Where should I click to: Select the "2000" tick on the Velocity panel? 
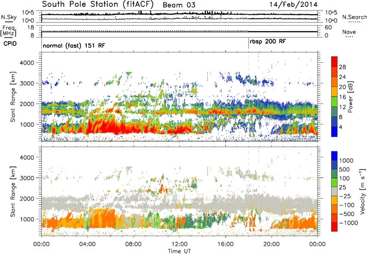pyautogui.click(x=27, y=199)
